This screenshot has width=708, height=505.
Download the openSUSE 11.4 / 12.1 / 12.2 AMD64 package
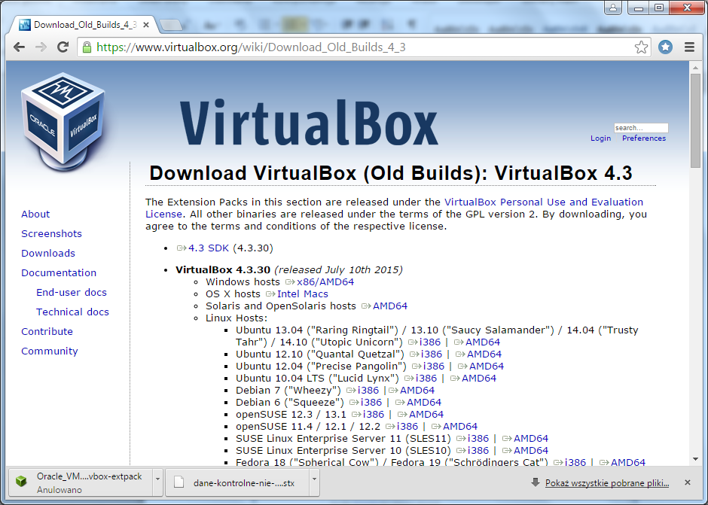point(460,427)
